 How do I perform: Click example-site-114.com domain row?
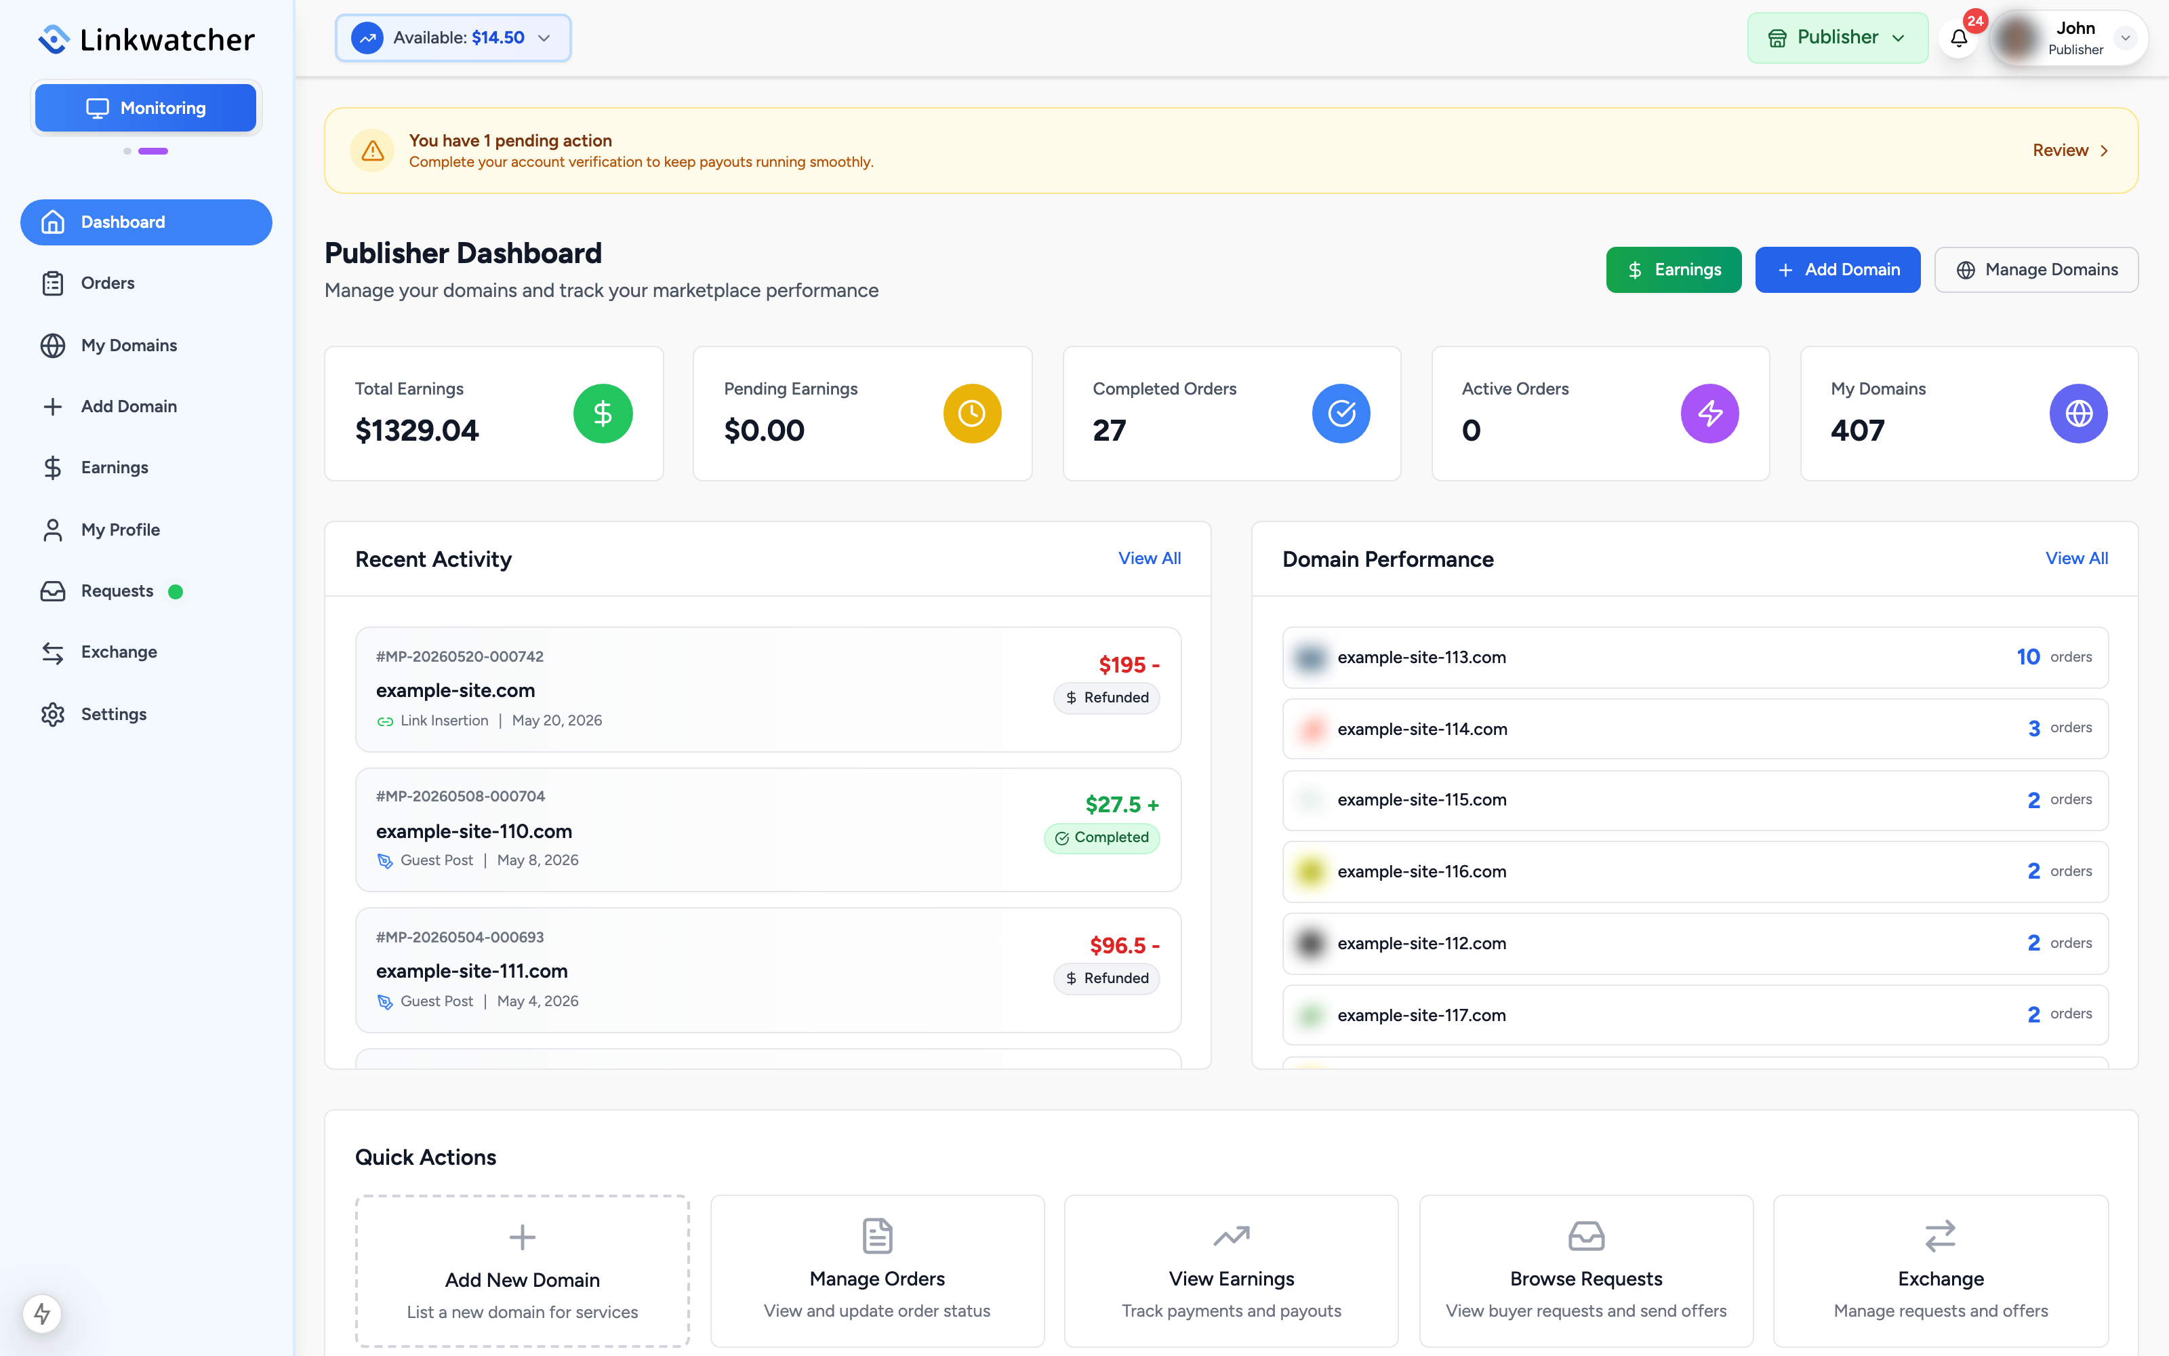1695,729
